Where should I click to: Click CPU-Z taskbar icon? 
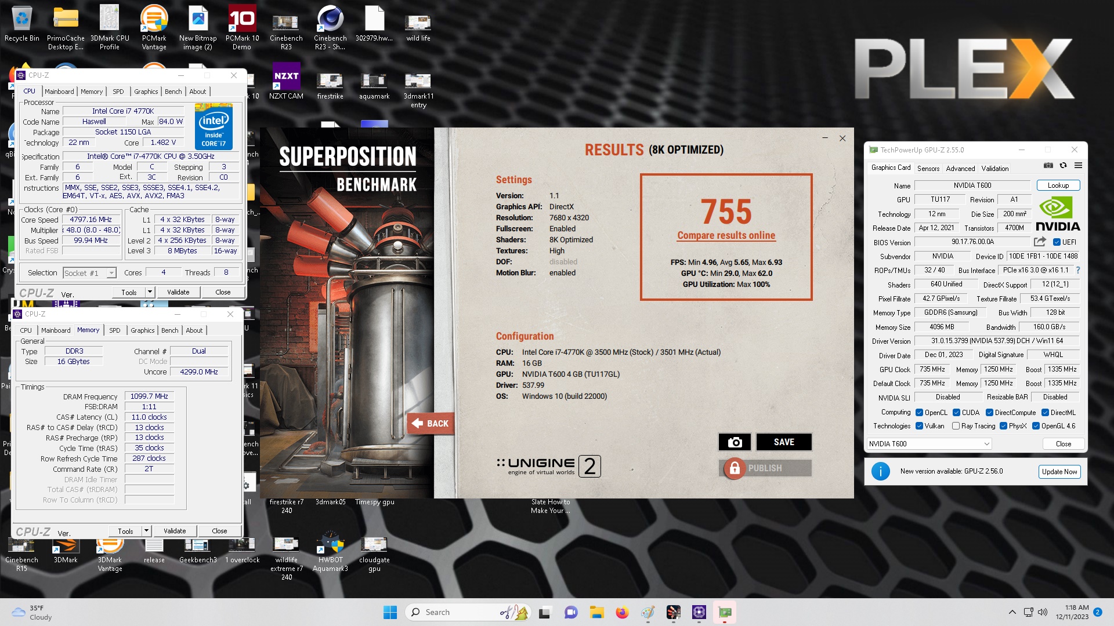click(699, 612)
